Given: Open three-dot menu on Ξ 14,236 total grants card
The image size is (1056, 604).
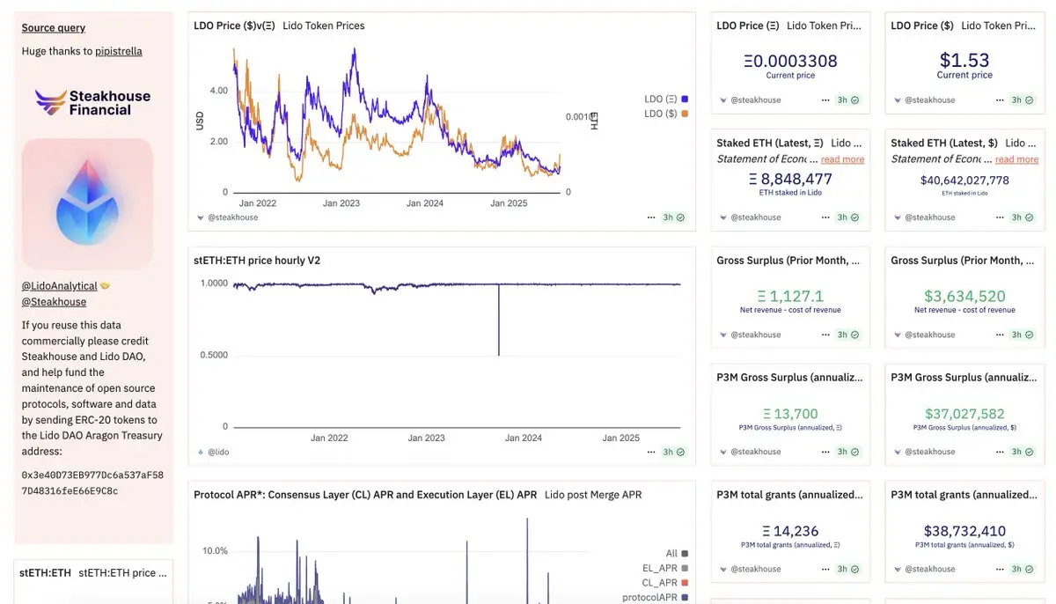Looking at the screenshot, I should 825,569.
